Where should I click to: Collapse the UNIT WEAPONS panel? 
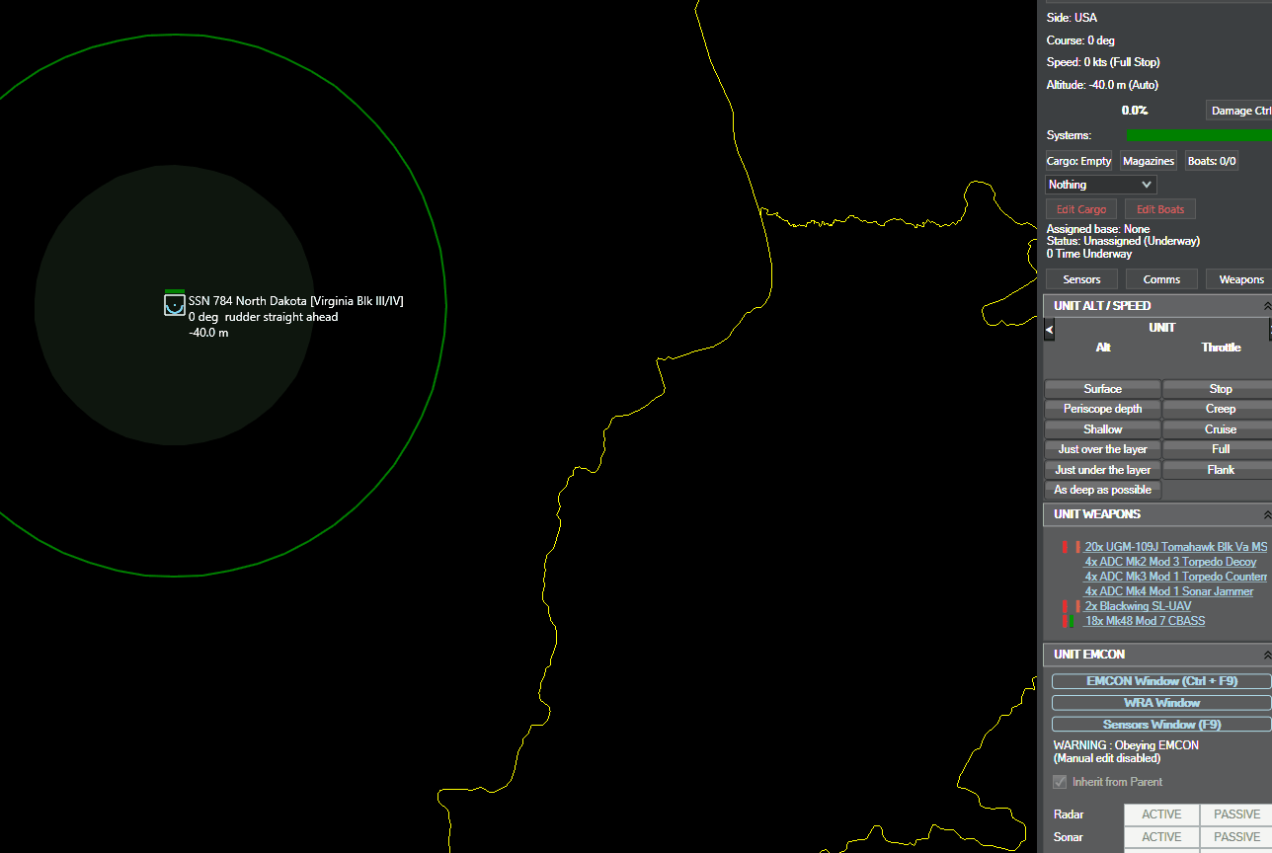coord(1267,514)
